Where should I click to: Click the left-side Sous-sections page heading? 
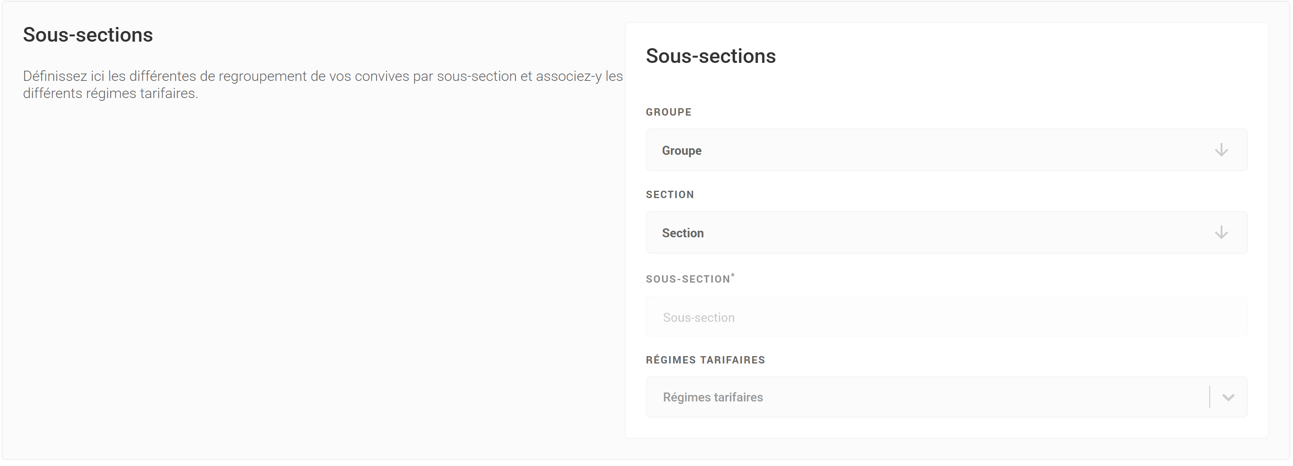pyautogui.click(x=88, y=35)
